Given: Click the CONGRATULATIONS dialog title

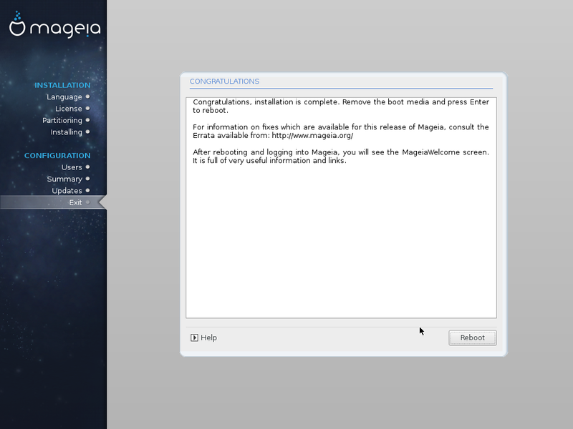Looking at the screenshot, I should click(224, 82).
